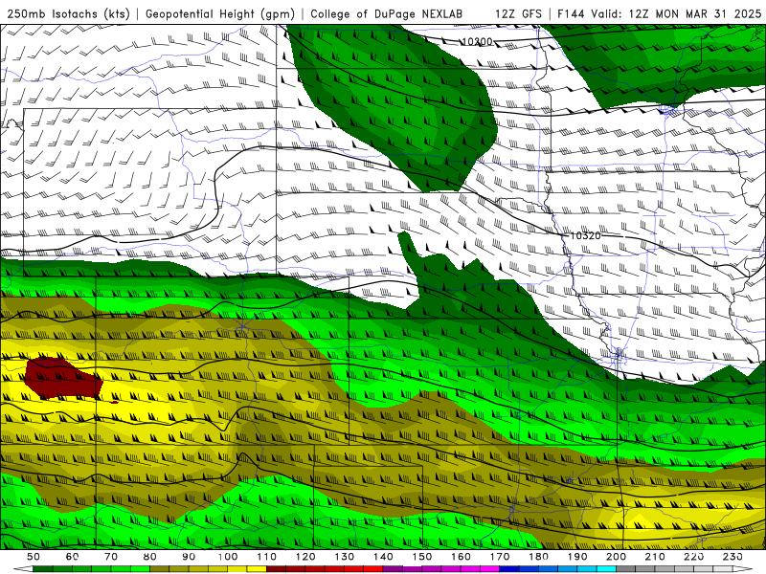Click the right arrow end of color bar
Viewport: 766px width, 574px height.
tap(742, 567)
